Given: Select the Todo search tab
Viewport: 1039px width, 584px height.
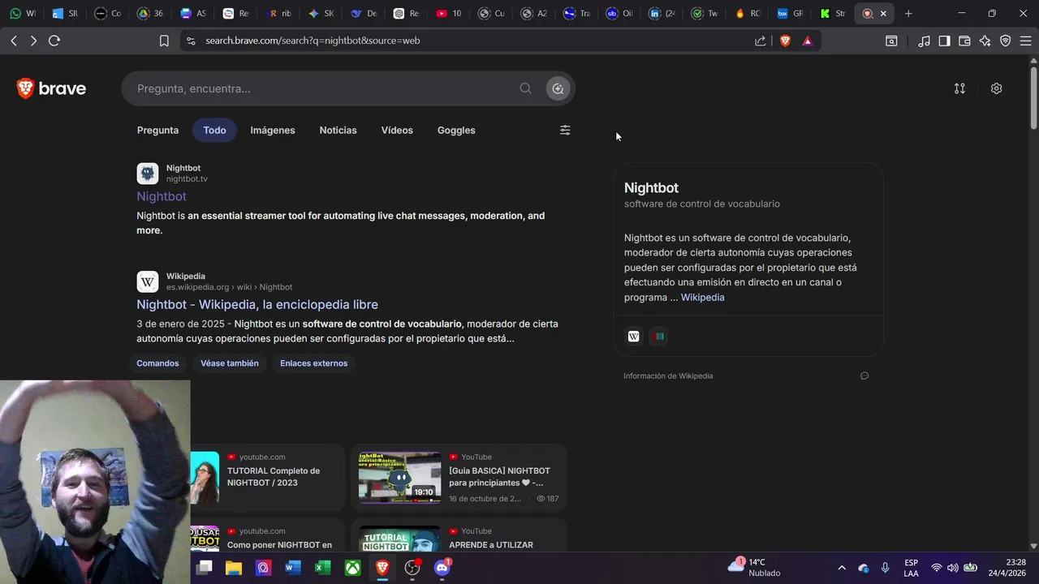Looking at the screenshot, I should pos(214,130).
